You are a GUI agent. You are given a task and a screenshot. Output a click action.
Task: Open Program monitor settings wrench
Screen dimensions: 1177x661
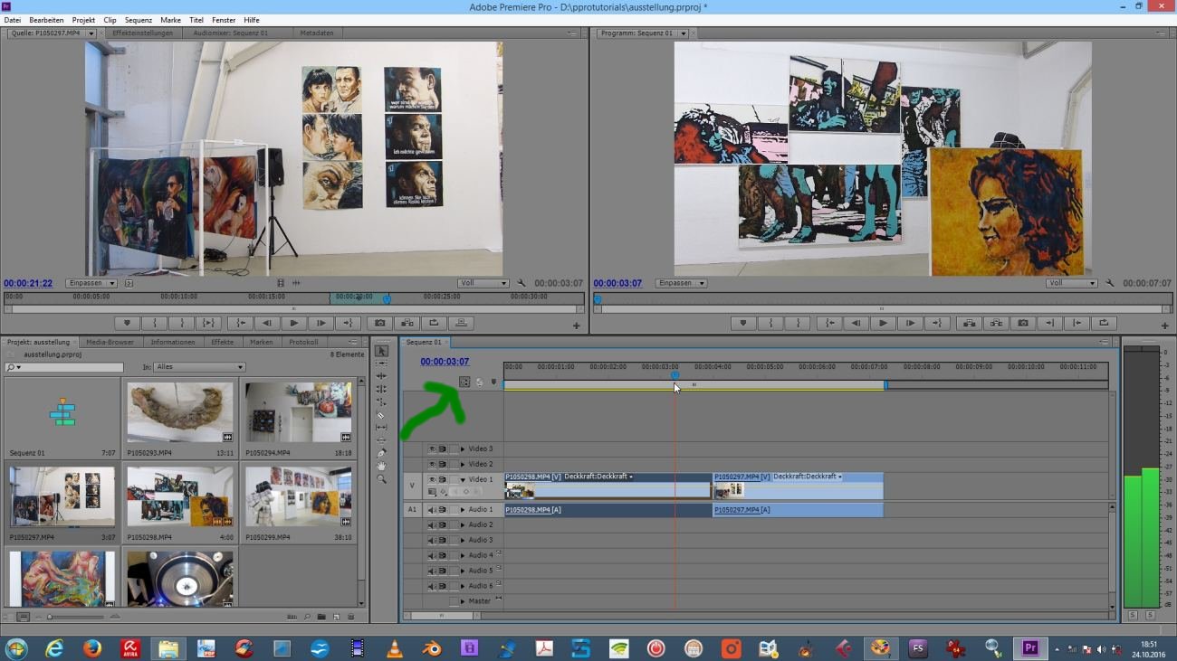pyautogui.click(x=1110, y=283)
